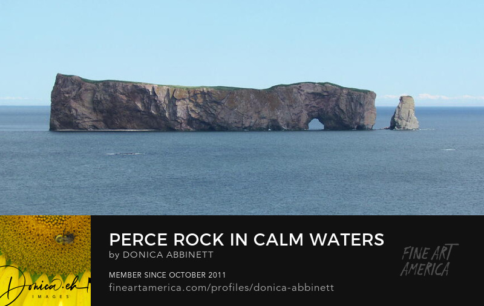Click the small standalone rock pillar
Screen dimensions: 484x306
405,113
